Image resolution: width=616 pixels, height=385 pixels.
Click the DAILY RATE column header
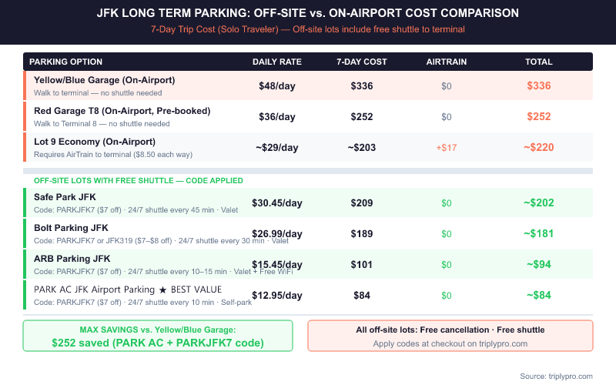pos(277,62)
